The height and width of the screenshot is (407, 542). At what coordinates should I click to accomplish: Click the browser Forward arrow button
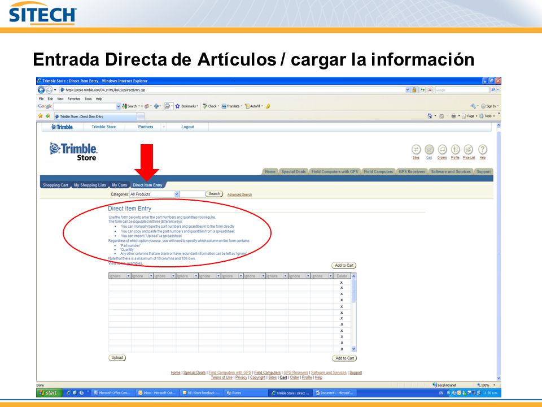(49, 90)
